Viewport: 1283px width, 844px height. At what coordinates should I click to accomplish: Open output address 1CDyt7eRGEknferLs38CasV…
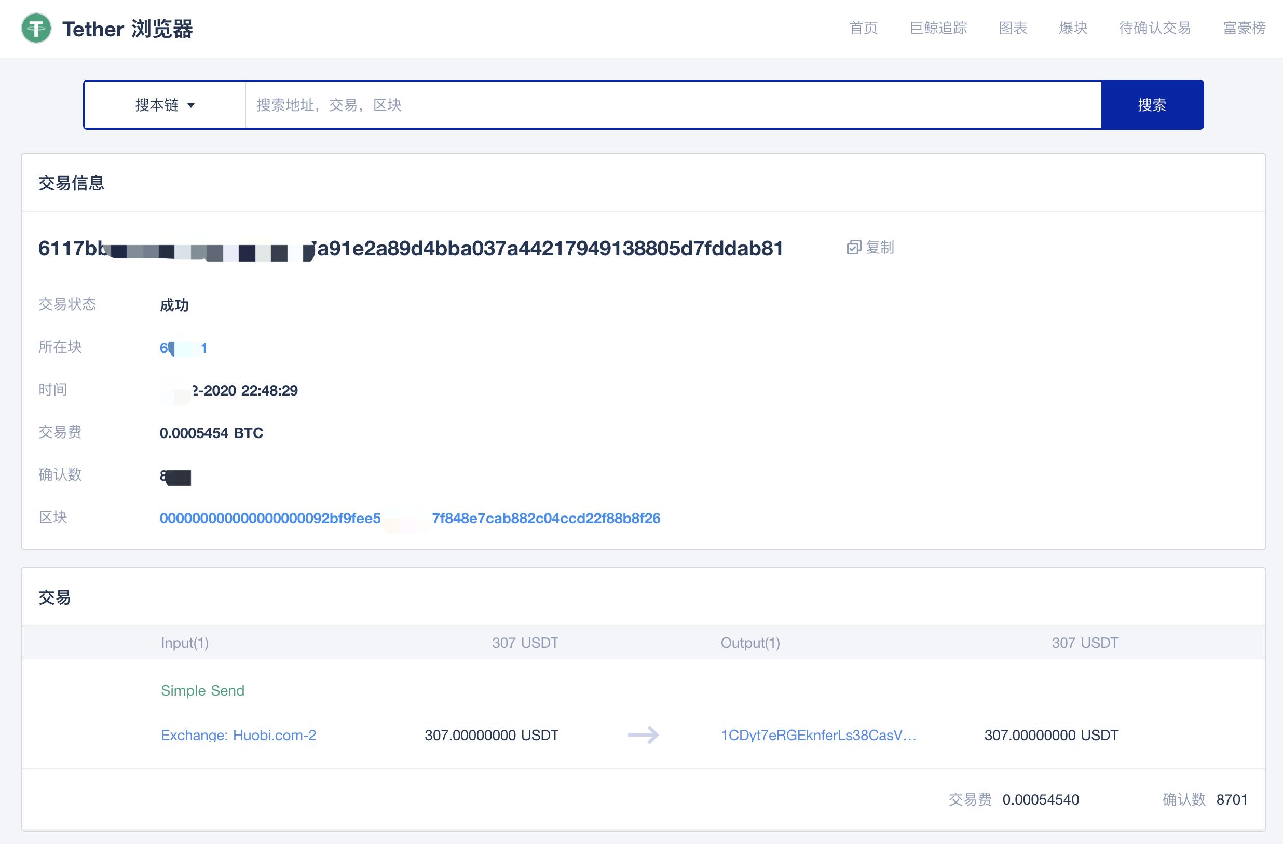818,735
